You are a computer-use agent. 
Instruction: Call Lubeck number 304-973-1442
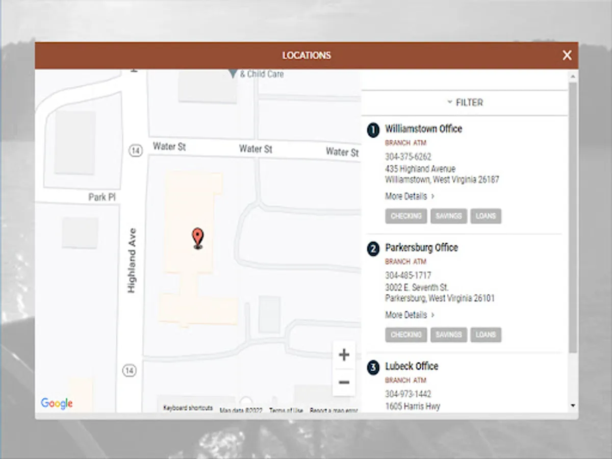tap(408, 394)
